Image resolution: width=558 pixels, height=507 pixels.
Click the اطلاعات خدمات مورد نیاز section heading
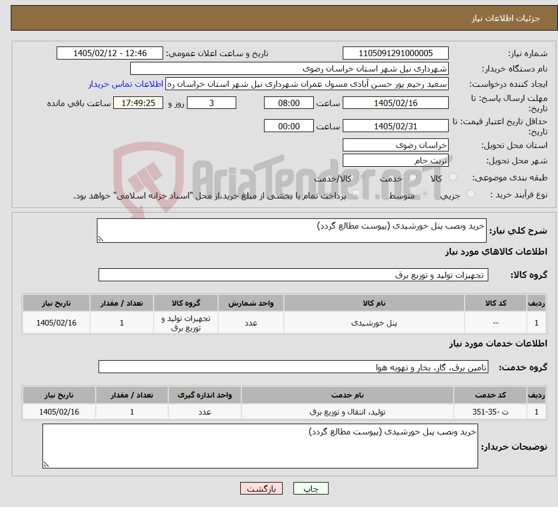(x=498, y=344)
